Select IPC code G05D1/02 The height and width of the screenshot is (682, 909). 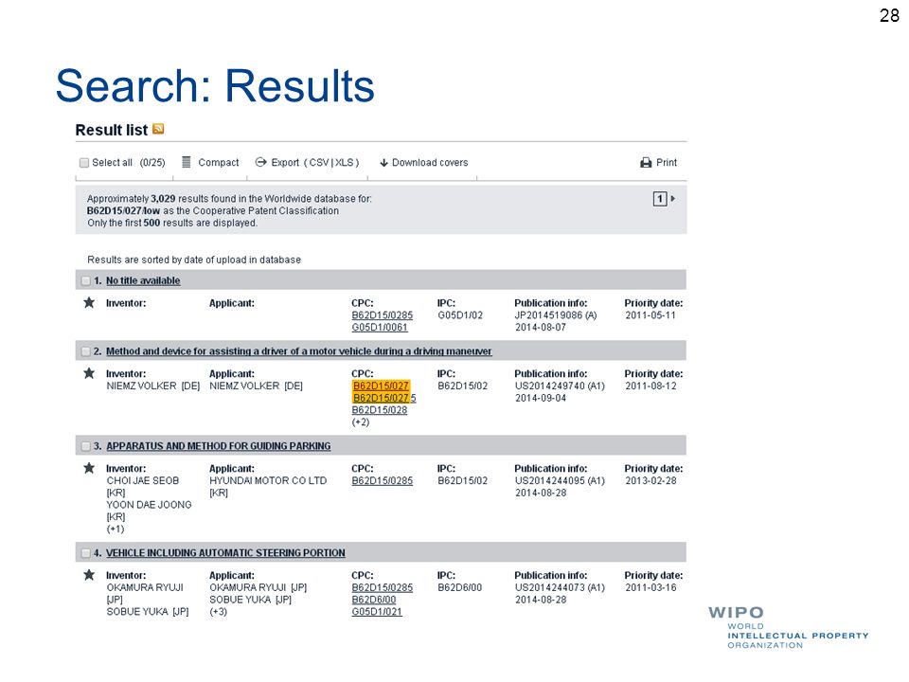coord(460,314)
